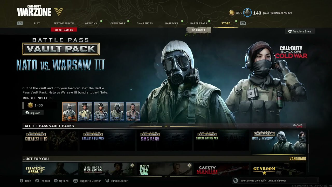Open the Safety Manual bundle
This screenshot has width=332, height=187.
pyautogui.click(x=221, y=169)
